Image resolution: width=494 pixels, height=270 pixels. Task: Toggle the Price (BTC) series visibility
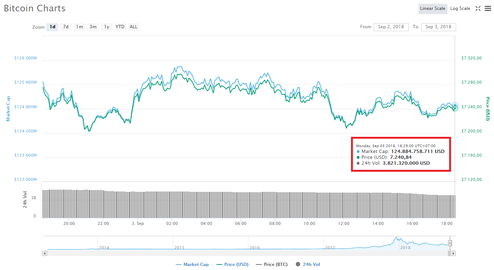tap(272, 264)
